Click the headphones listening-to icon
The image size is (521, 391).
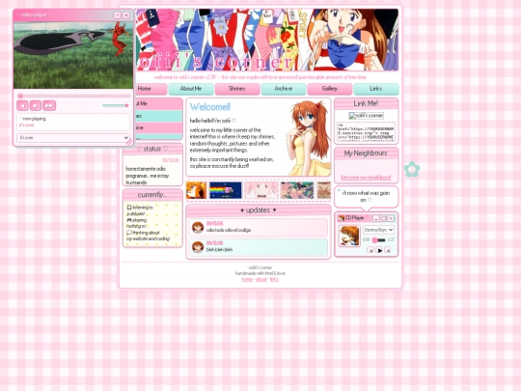click(x=129, y=208)
